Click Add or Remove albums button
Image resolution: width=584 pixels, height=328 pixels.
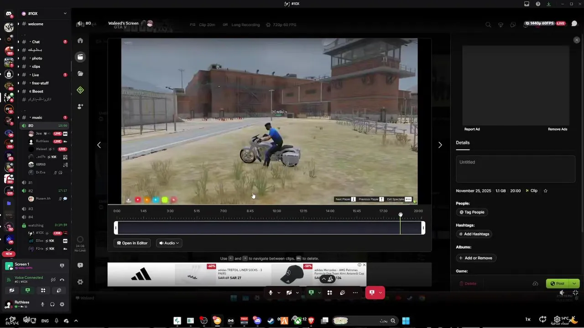pyautogui.click(x=476, y=258)
